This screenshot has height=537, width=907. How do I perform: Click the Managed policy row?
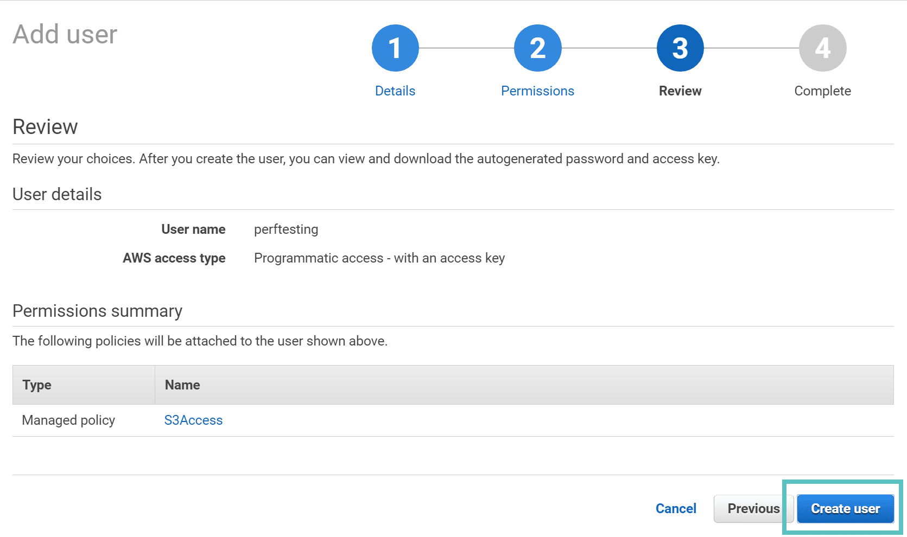[68, 420]
